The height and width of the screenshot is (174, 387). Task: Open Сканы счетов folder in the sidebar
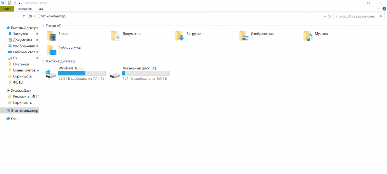[23, 70]
